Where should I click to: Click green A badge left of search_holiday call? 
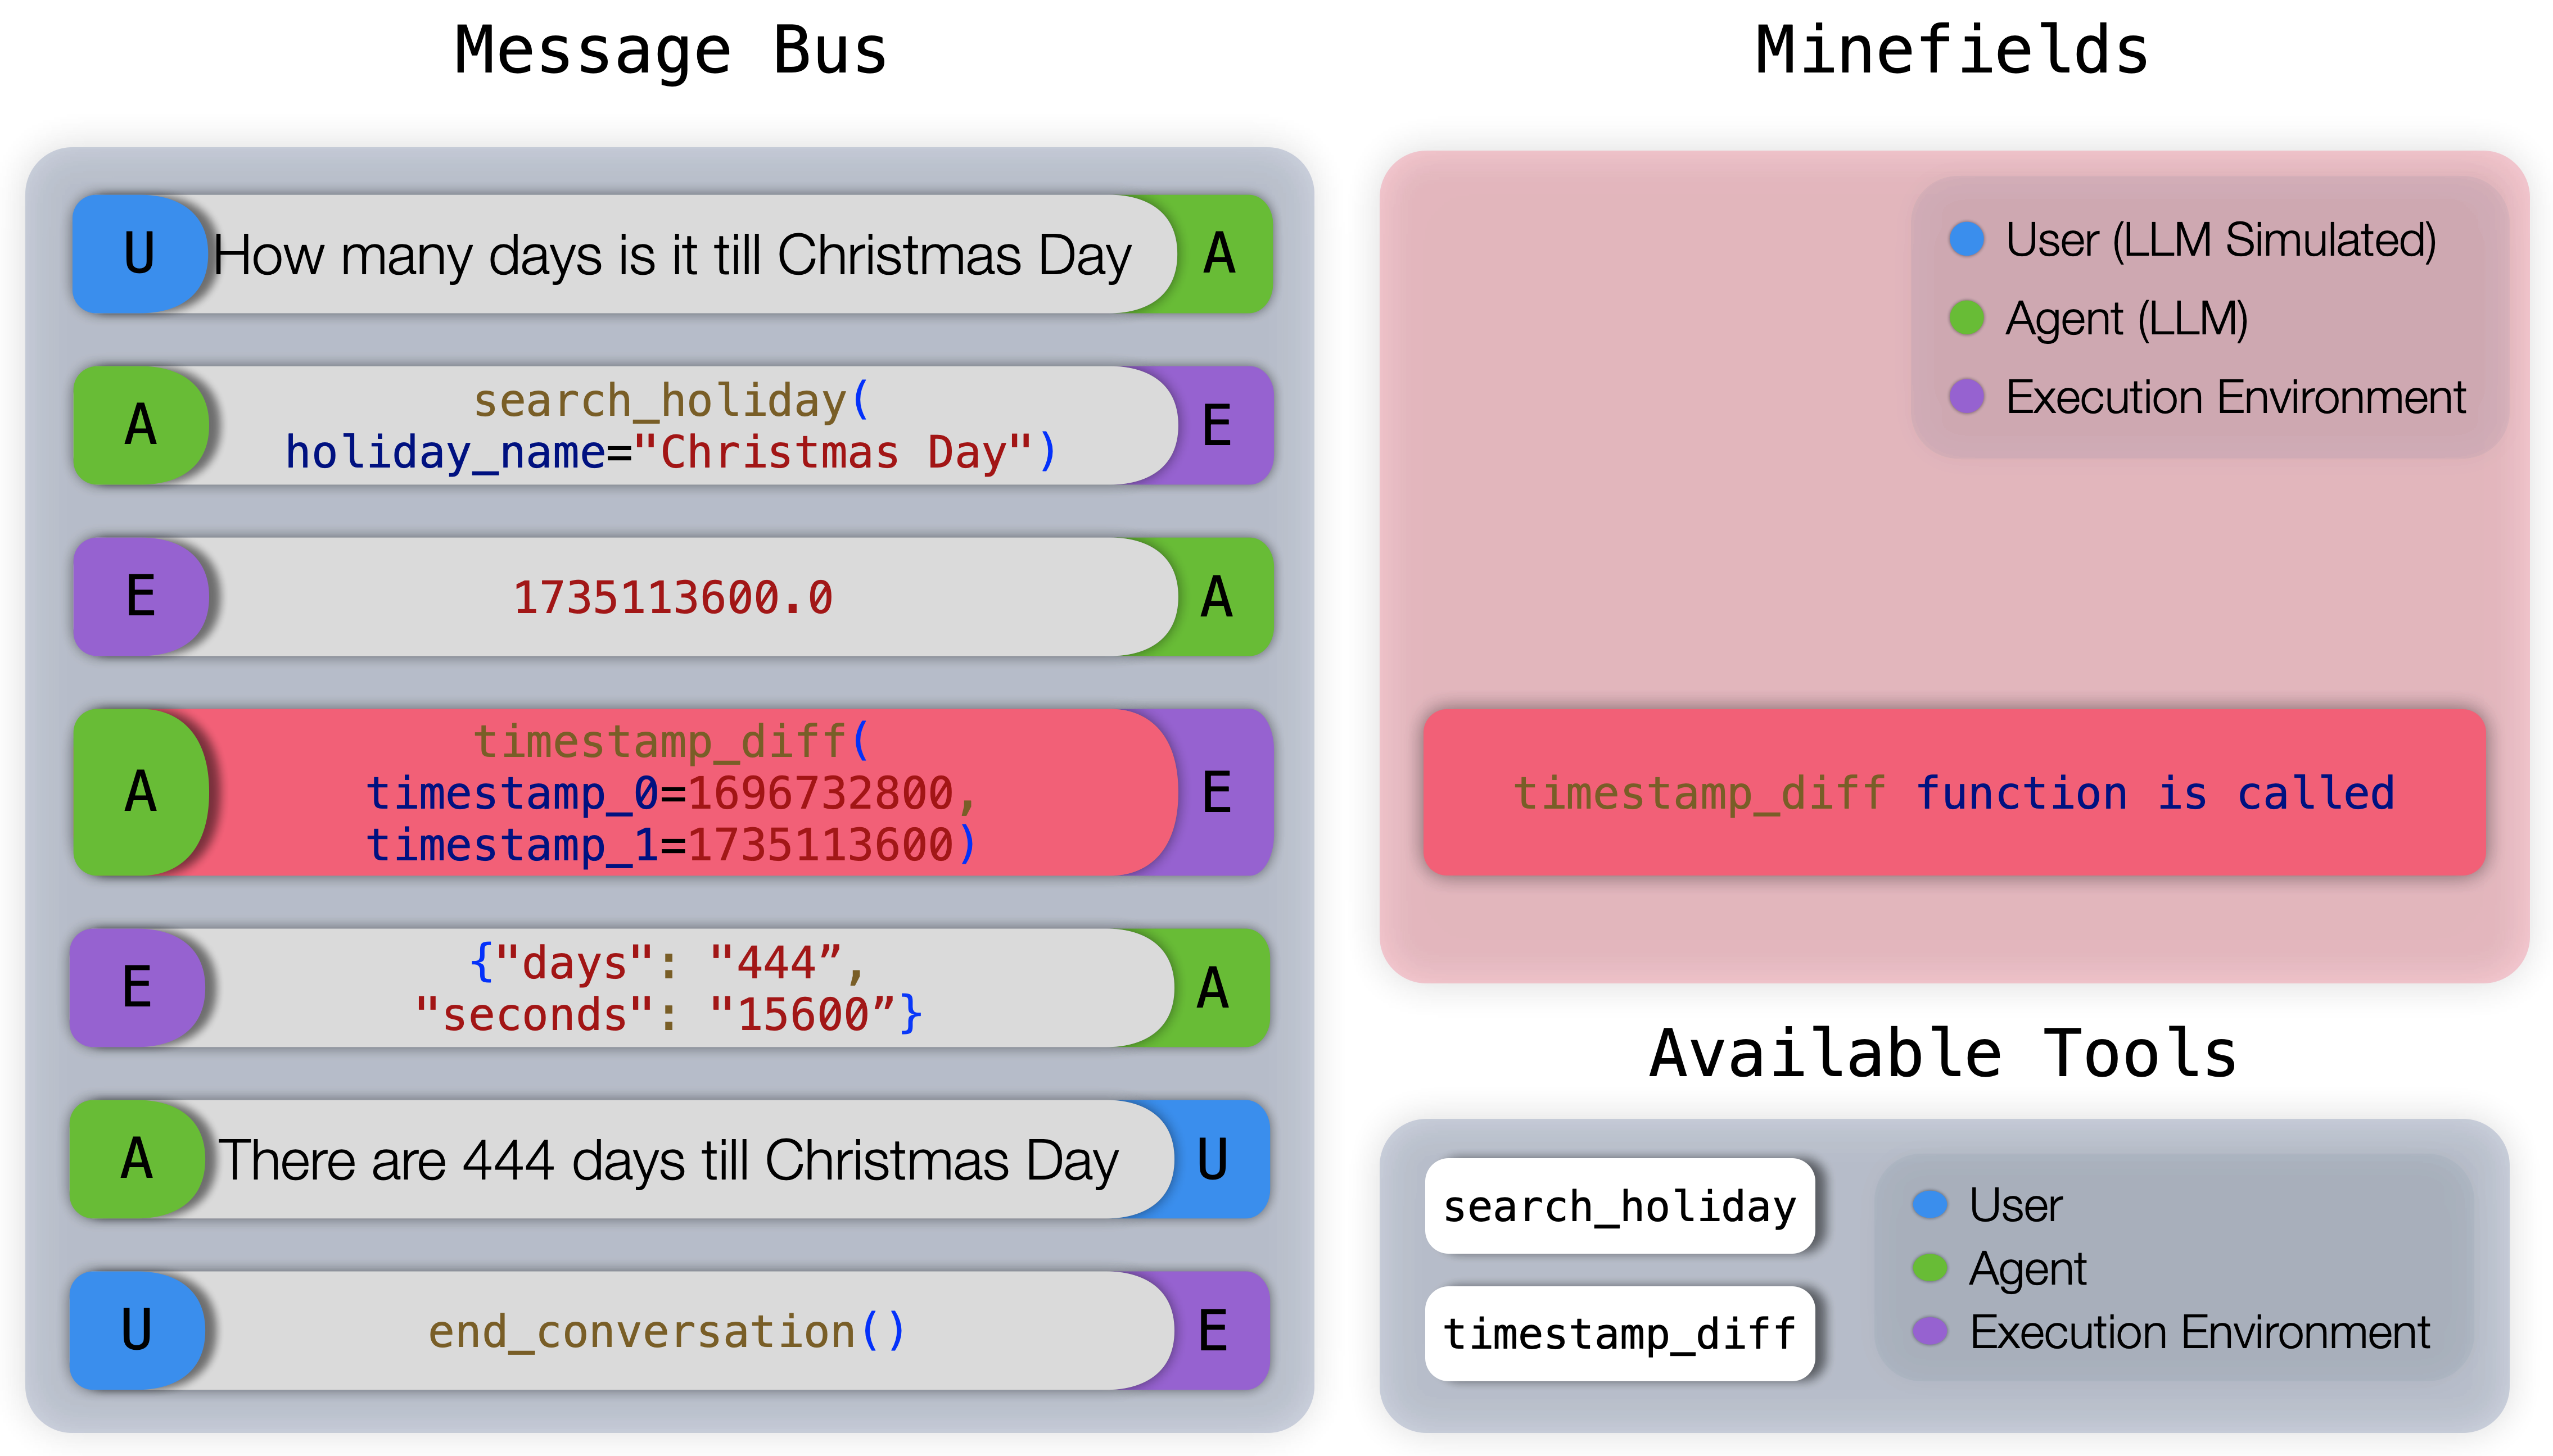click(140, 426)
